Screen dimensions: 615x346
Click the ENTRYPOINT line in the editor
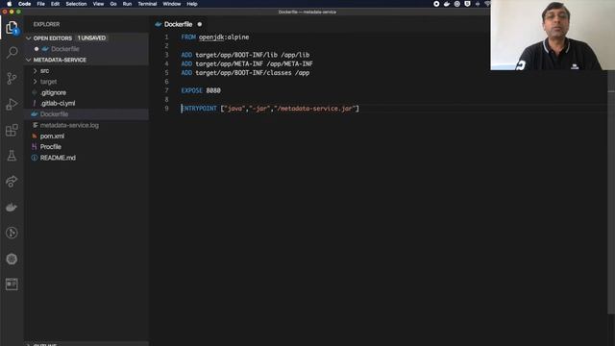pyautogui.click(x=270, y=109)
